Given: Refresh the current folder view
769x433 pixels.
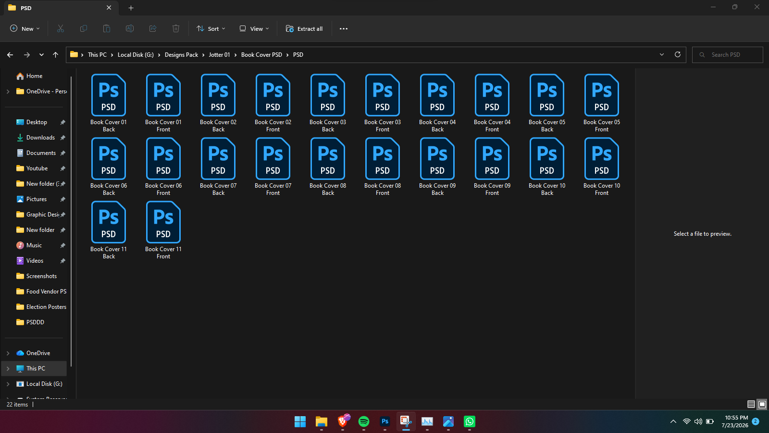Looking at the screenshot, I should click(678, 55).
